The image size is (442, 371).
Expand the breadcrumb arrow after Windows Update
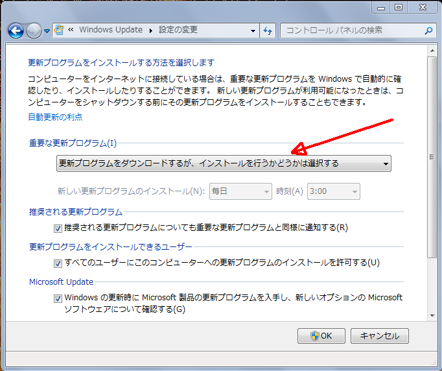coord(151,30)
